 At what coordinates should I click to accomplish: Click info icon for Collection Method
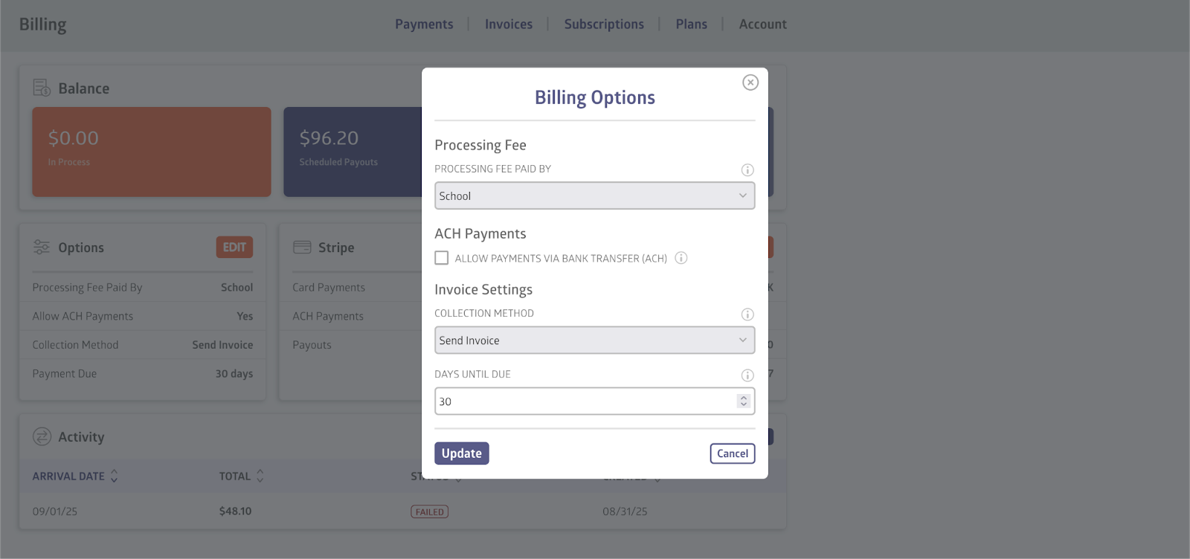747,314
